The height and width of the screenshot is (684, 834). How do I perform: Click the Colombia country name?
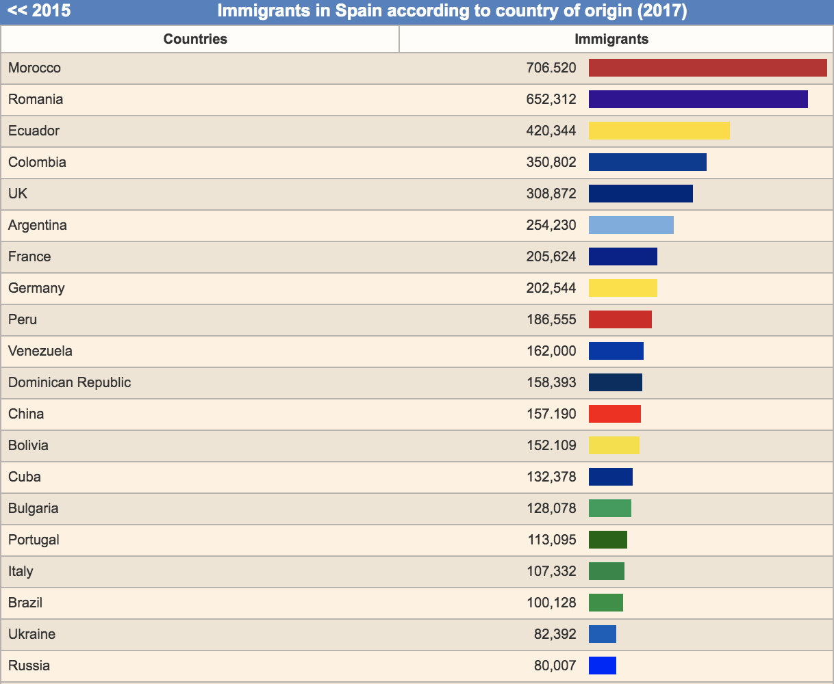point(37,162)
